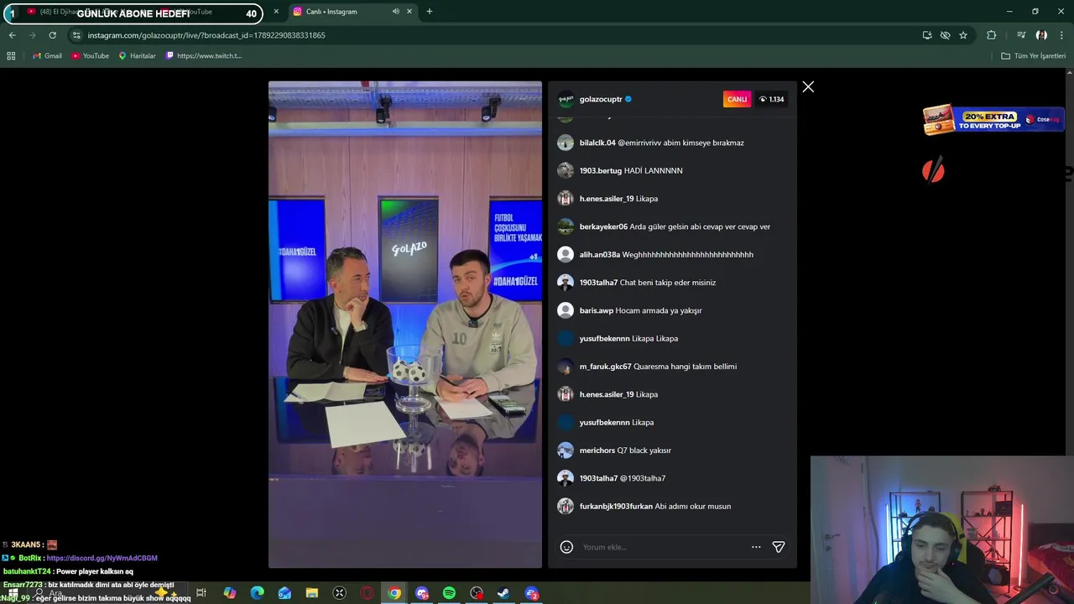Open furkanbjk1903furkan commenter profile
Image resolution: width=1074 pixels, height=604 pixels.
click(x=616, y=507)
